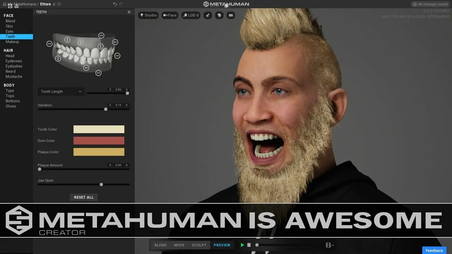452x254 pixels.
Task: Switch to SCULPT mode
Action: point(199,245)
